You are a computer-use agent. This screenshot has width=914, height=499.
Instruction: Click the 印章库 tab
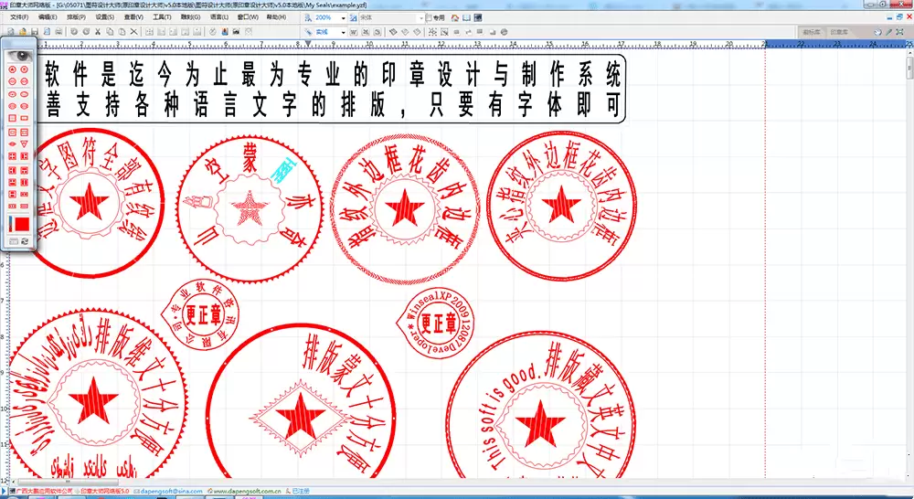coord(839,32)
